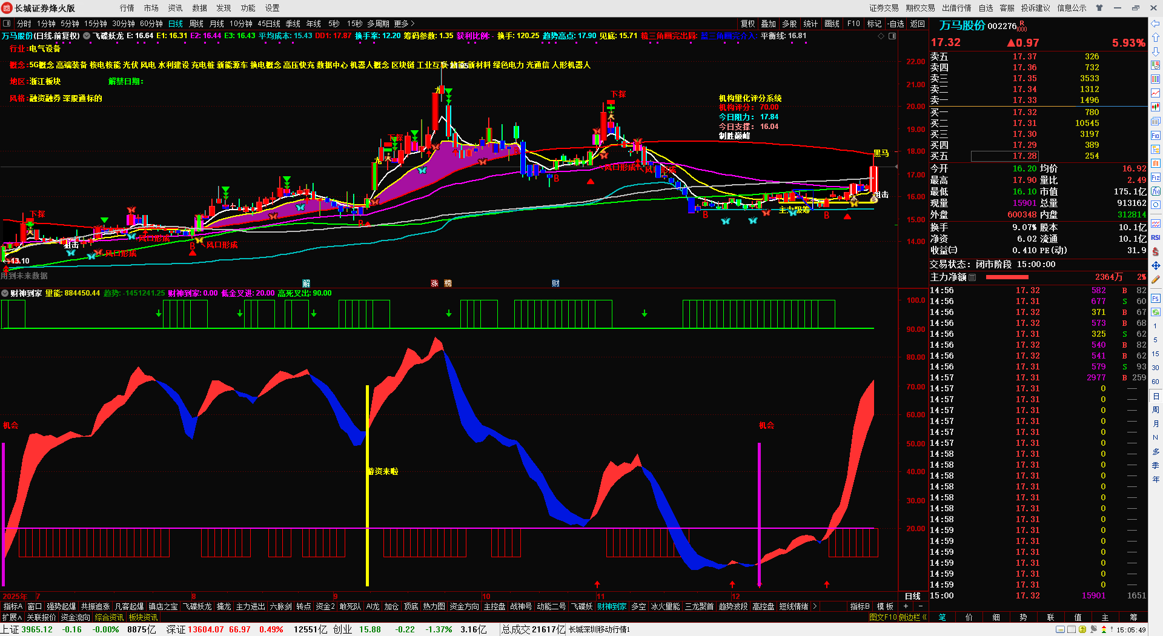1163x636 pixels.
Task: Click the down arrow icon in right sidebar
Action: click(1156, 51)
